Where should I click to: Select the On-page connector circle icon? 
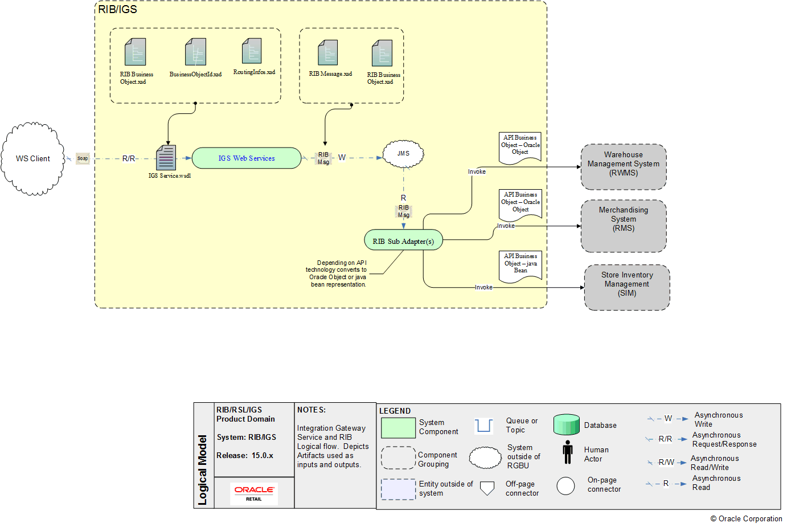[565, 485]
